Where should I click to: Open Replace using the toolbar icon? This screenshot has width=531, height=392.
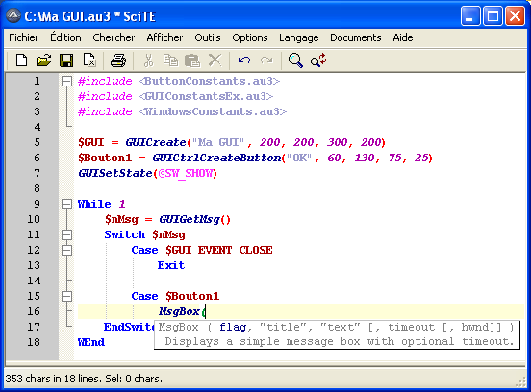pyautogui.click(x=318, y=61)
